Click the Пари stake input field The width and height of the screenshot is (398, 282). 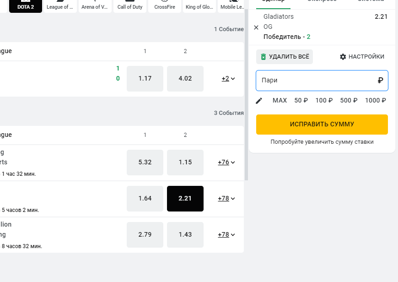[x=322, y=81]
